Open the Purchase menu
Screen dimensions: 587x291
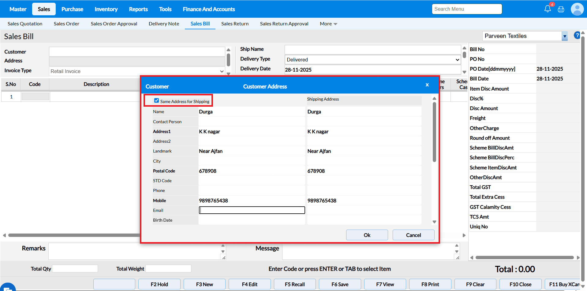pos(72,9)
